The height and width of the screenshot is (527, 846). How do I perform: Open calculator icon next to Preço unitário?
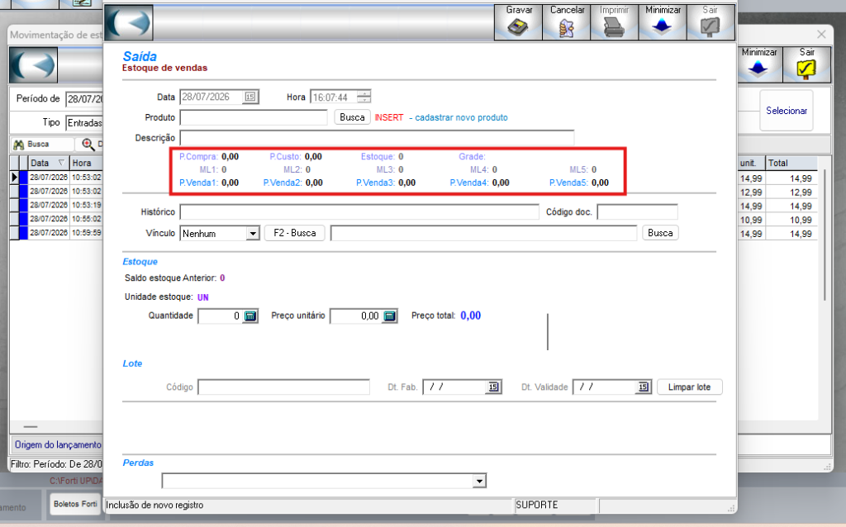click(x=390, y=316)
